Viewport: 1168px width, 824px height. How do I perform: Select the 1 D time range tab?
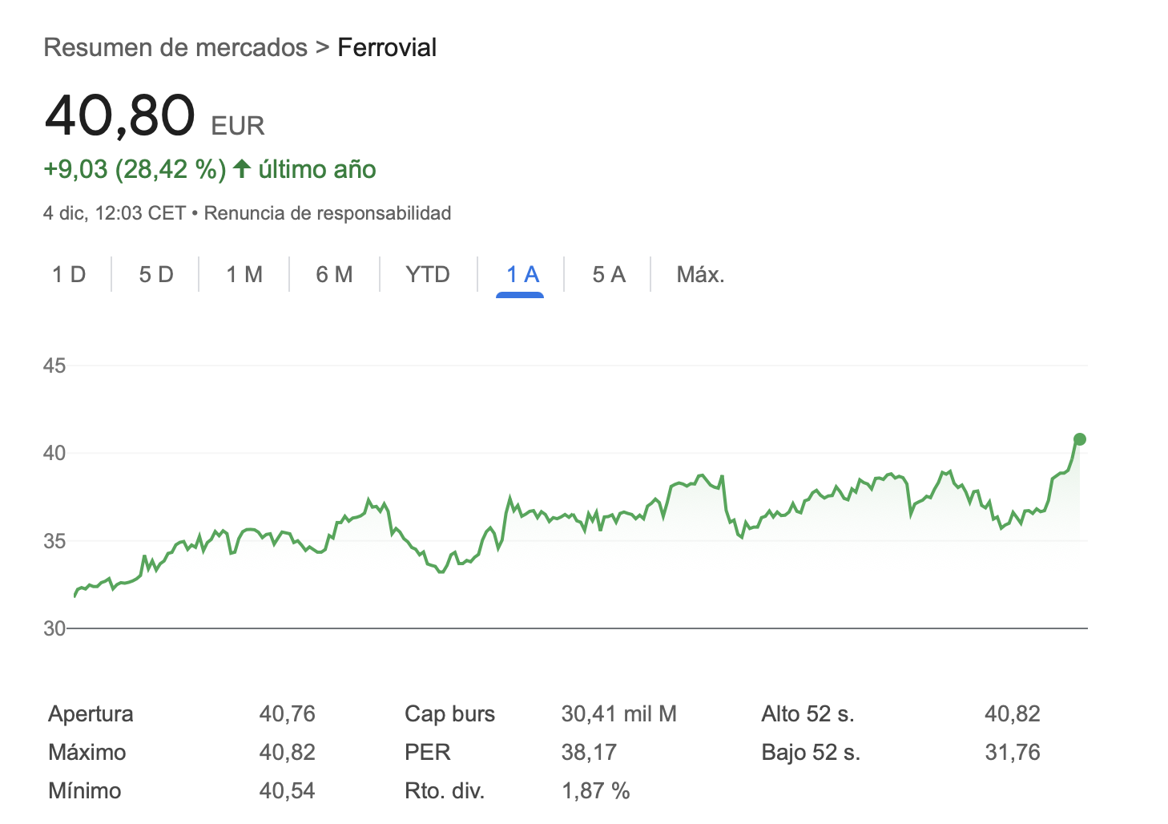click(x=69, y=275)
